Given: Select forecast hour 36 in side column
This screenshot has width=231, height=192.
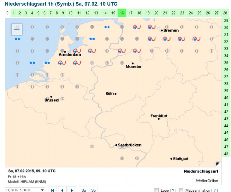Looking at the screenshot, I should point(226,69).
